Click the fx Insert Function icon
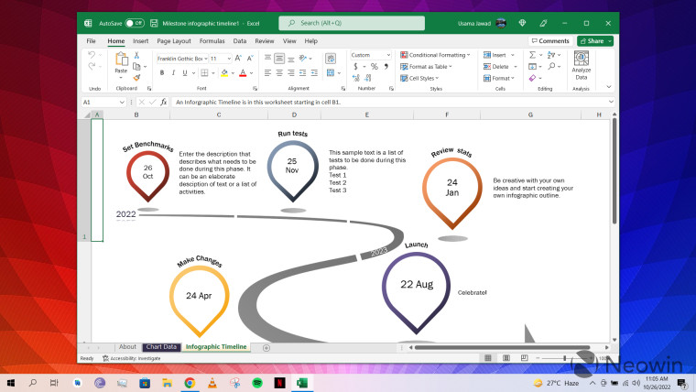The image size is (696, 392). click(x=164, y=102)
